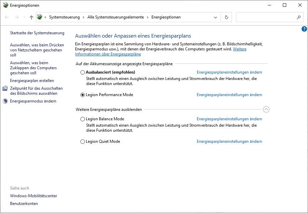
Task: Open Energiesparmodus ändern link
Action: [33, 101]
